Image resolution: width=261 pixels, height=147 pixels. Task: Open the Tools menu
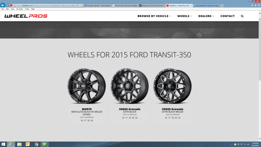[27, 9]
